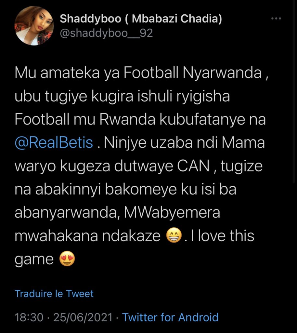Open the @RealBetis mention
This screenshot has width=297, height=333.
click(54, 143)
